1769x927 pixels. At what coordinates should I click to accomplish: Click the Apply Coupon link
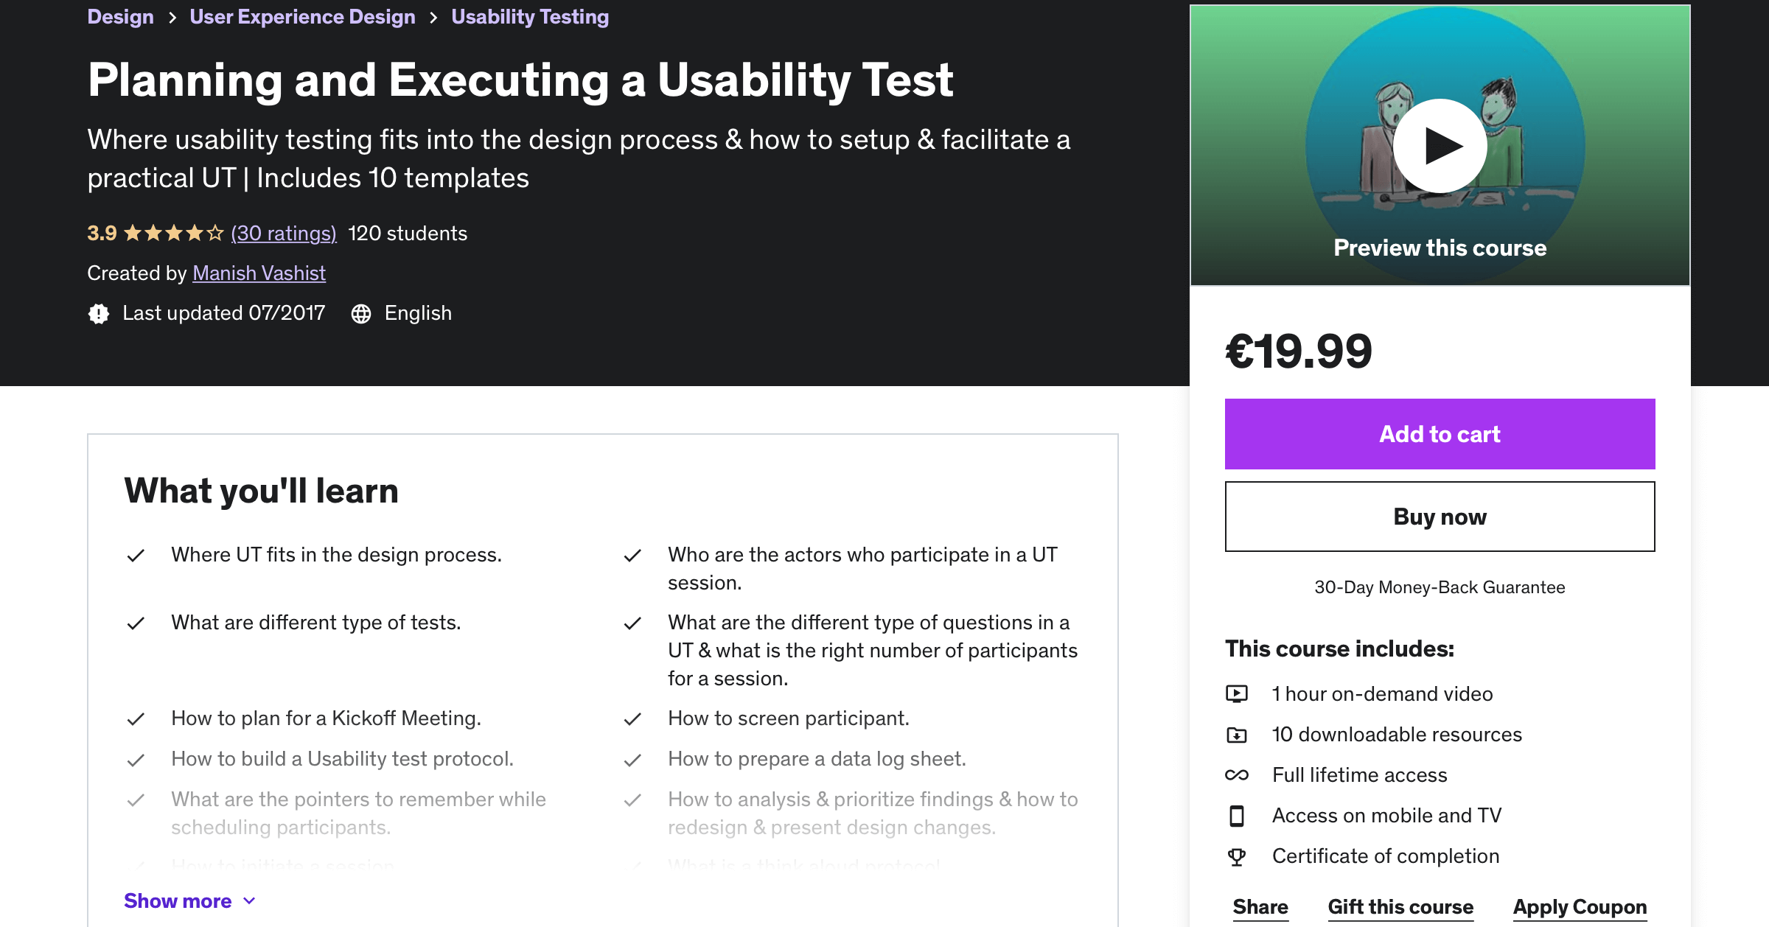[x=1580, y=907]
